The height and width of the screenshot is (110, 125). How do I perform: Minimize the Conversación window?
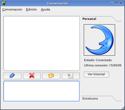click(x=112, y=3)
